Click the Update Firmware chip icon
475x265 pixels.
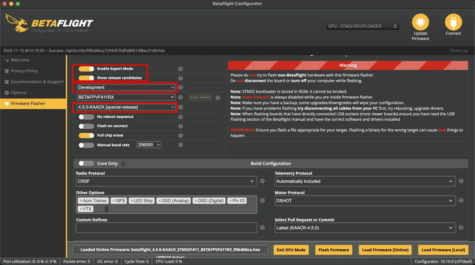point(420,22)
